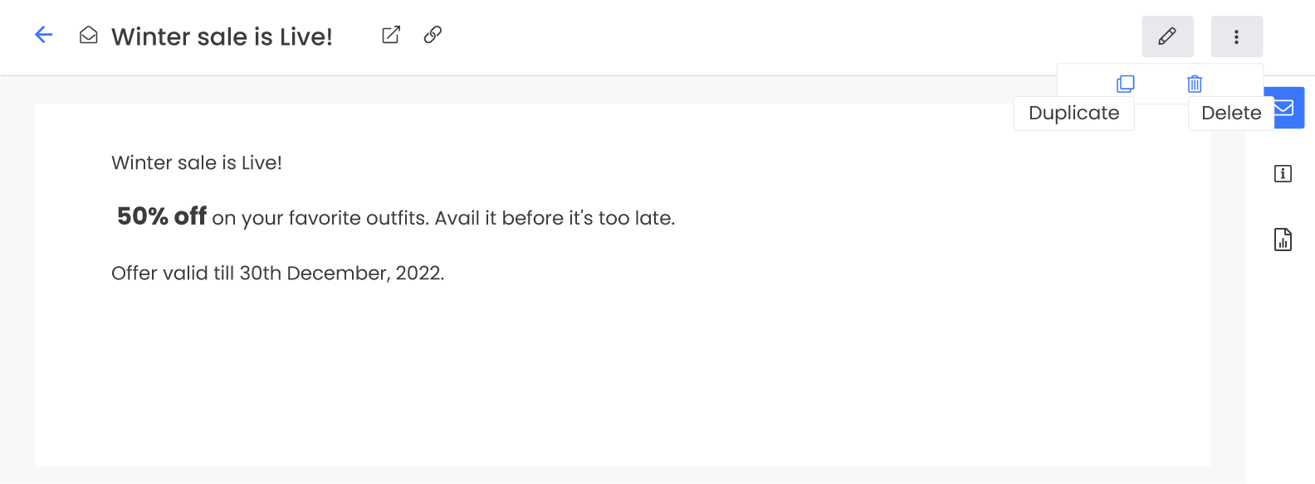Click the bold 50% off text
Image resolution: width=1315 pixels, height=484 pixels.
point(162,216)
